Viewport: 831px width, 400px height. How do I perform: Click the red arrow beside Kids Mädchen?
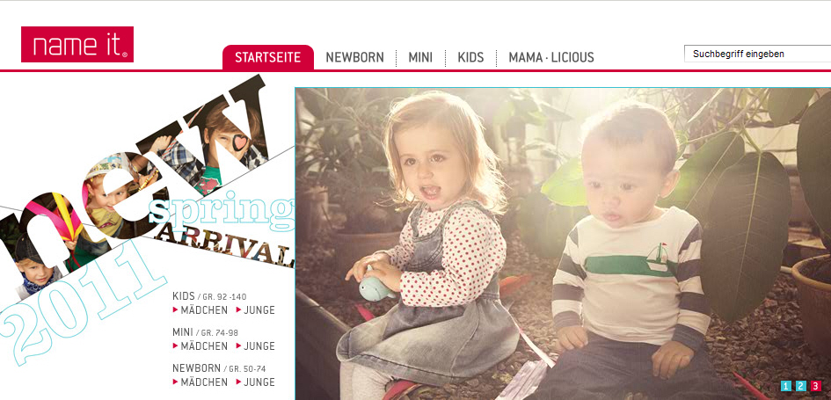click(175, 310)
